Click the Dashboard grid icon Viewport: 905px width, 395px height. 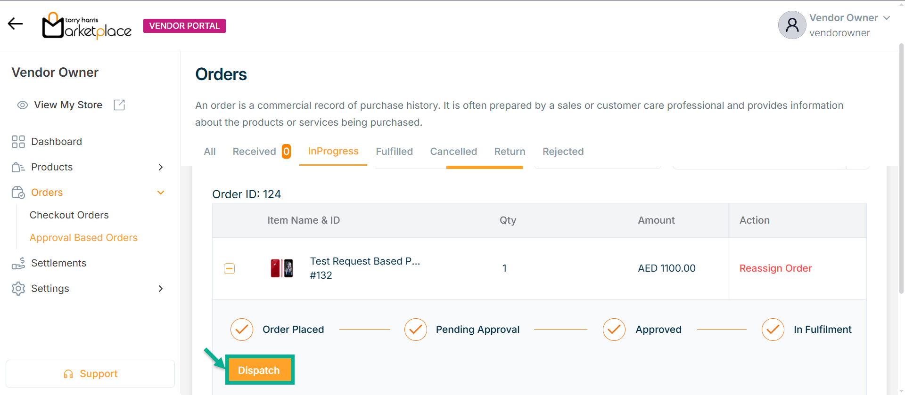click(18, 142)
